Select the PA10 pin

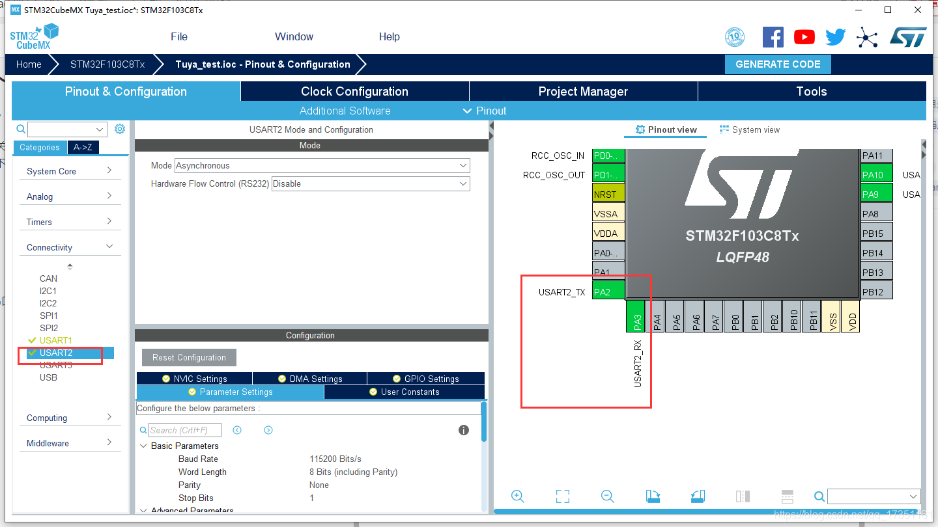point(876,174)
